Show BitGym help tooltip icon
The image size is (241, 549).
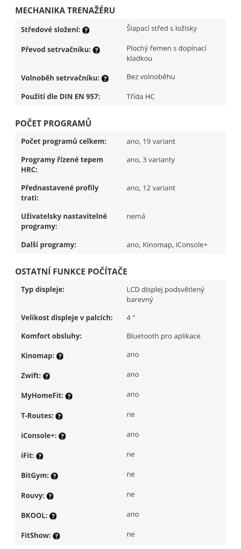click(x=54, y=476)
